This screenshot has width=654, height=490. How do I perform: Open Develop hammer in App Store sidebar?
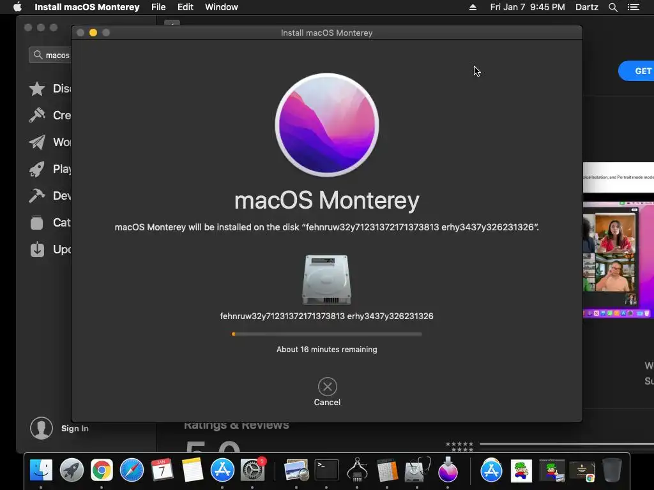click(x=37, y=195)
